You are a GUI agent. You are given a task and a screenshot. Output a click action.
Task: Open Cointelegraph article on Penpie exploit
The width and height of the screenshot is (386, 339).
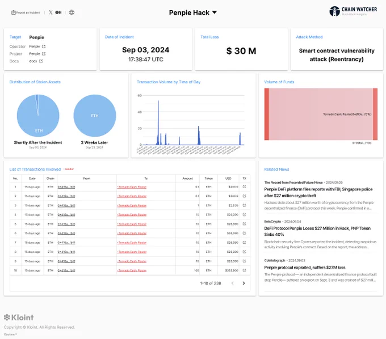[304, 268]
